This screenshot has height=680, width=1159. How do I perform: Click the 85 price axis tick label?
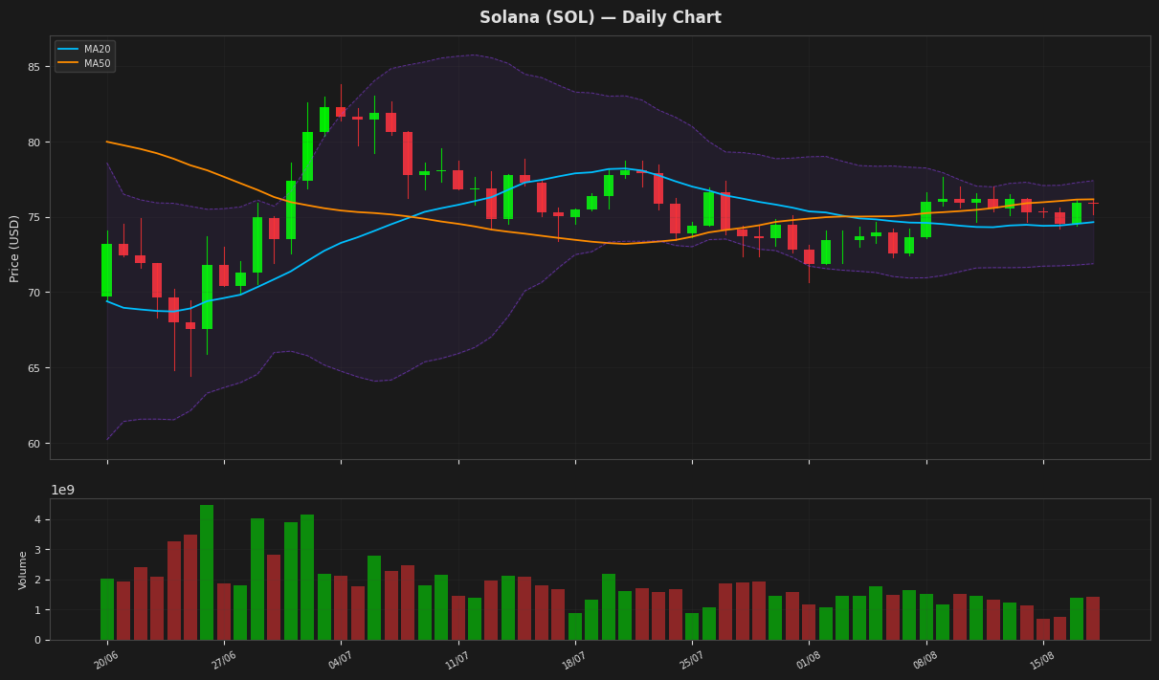click(33, 67)
